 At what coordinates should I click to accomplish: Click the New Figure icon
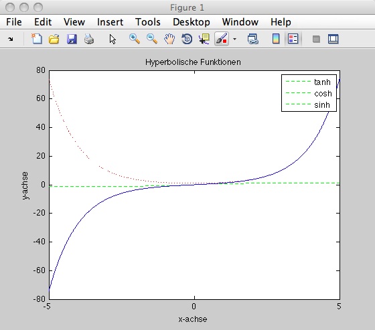point(37,39)
